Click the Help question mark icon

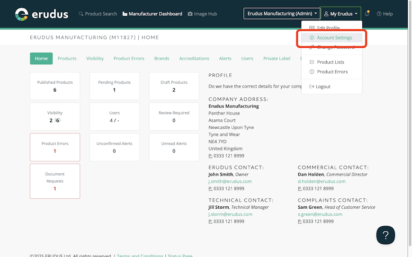tap(379, 14)
